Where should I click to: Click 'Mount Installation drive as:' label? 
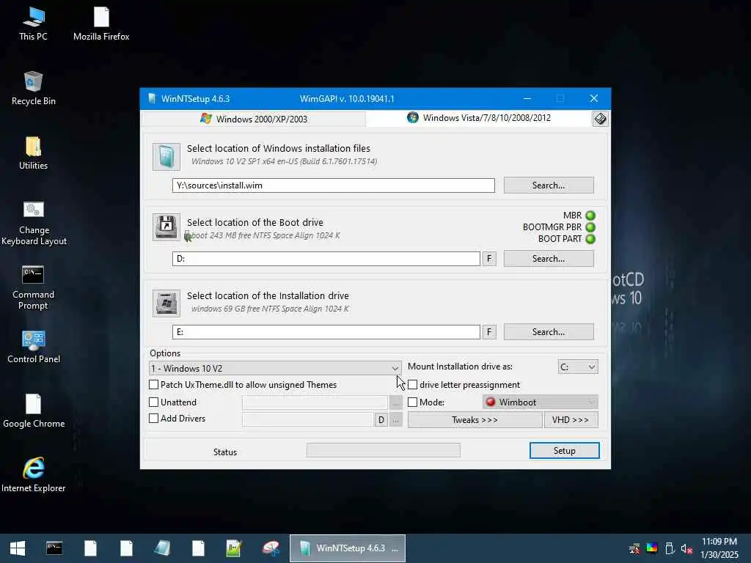pyautogui.click(x=460, y=367)
